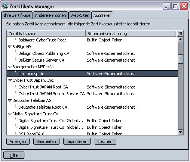Select the Aussteller tab
This screenshot has height=162, width=190.
point(102,15)
